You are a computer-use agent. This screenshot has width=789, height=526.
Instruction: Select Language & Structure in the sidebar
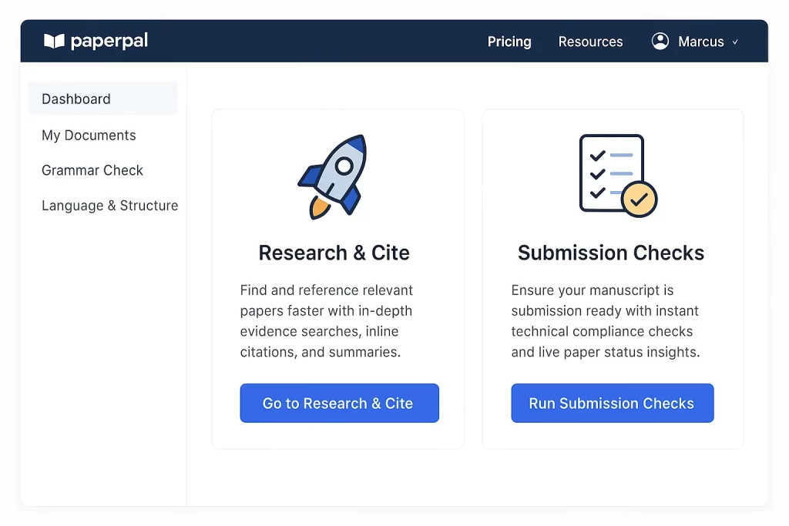pyautogui.click(x=109, y=206)
